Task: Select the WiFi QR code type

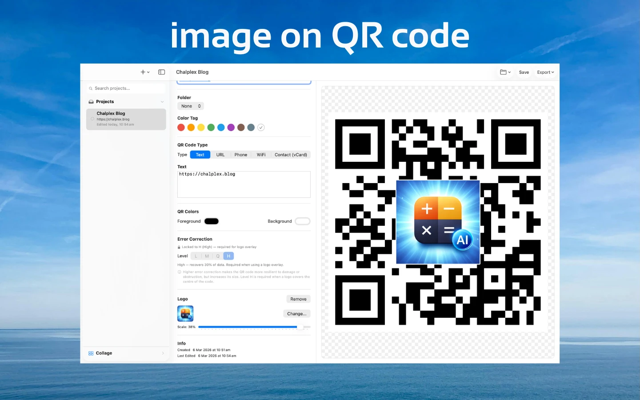Action: click(261, 154)
